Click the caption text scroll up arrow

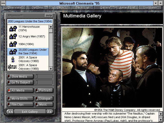pyautogui.click(x=161, y=114)
